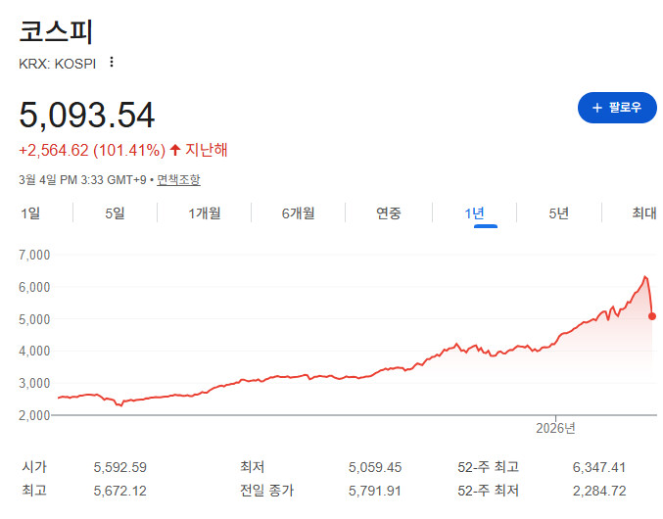Image resolution: width=663 pixels, height=519 pixels.
Task: Click the 5,093.54 index price
Action: point(87,116)
